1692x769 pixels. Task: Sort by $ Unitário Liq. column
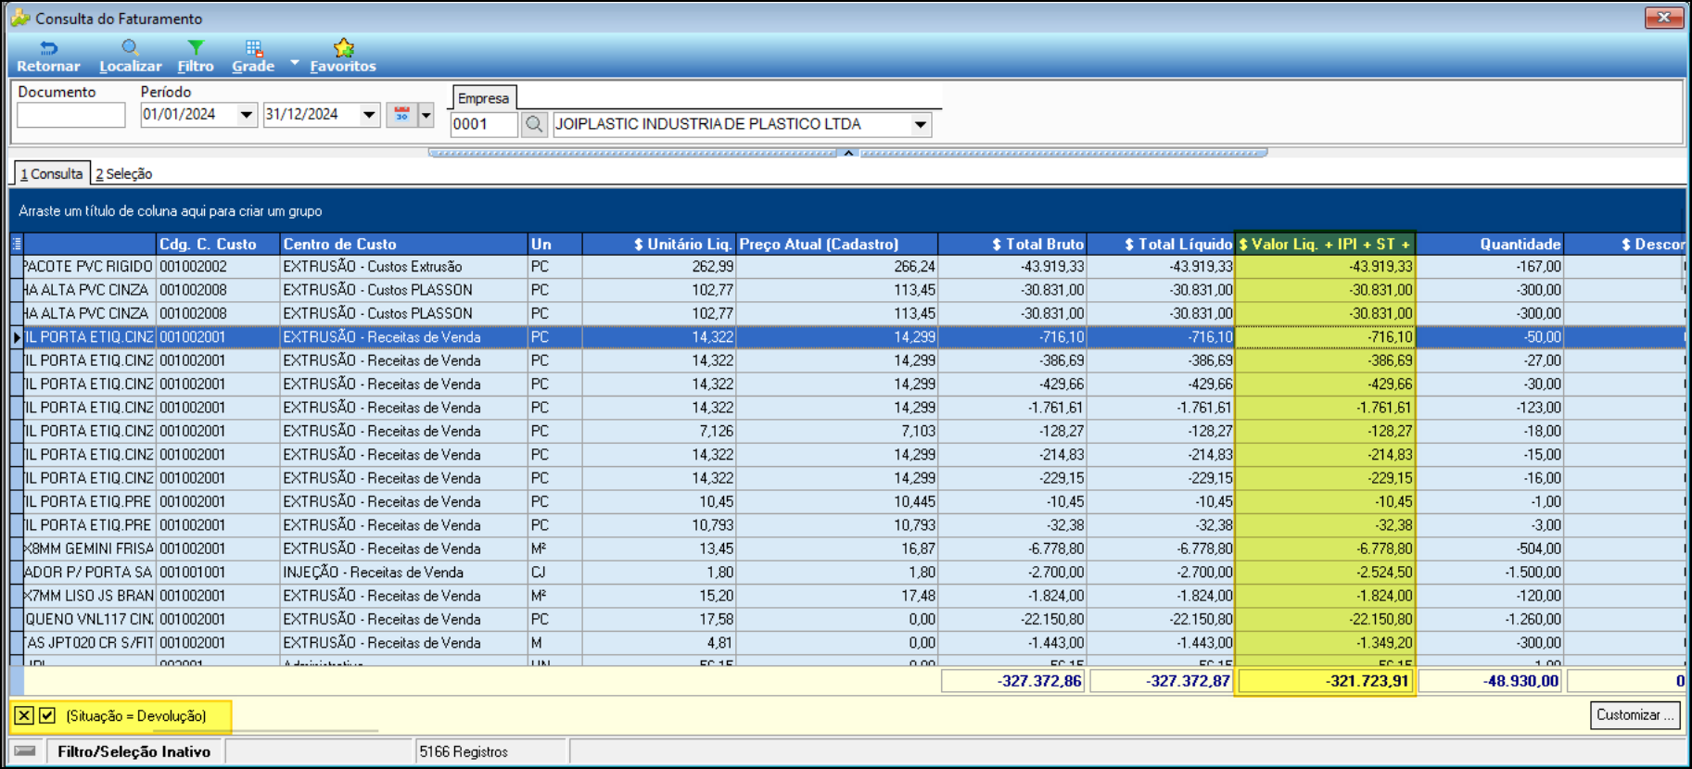(659, 244)
